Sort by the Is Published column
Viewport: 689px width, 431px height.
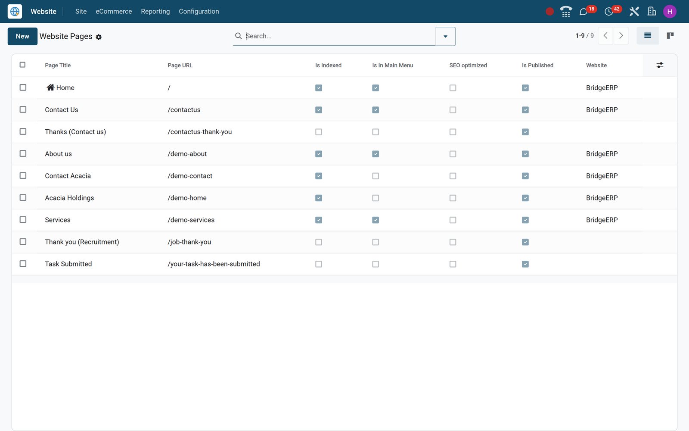(x=537, y=66)
